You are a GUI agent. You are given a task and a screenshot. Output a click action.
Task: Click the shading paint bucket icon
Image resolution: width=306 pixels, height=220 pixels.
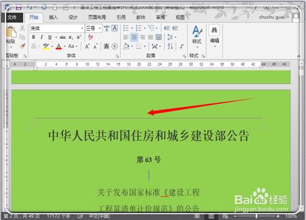(x=126, y=46)
